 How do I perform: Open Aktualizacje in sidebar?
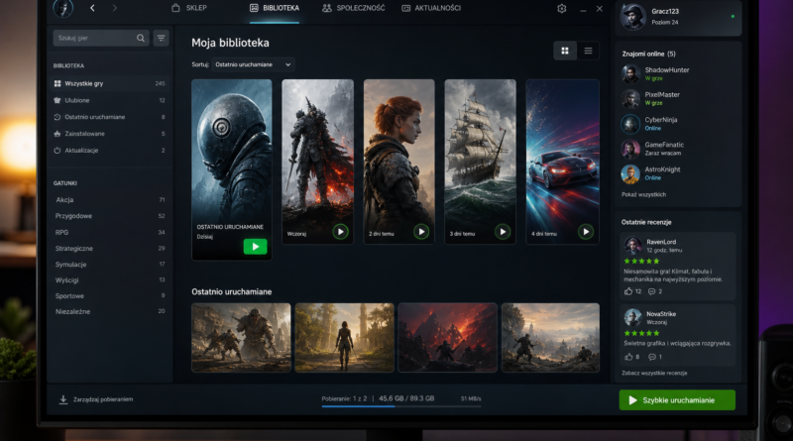[110, 151]
